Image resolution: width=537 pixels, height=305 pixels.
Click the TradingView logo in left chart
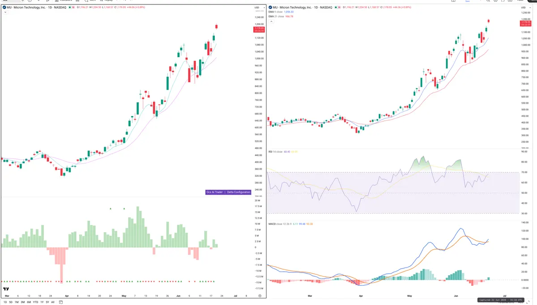click(6, 289)
